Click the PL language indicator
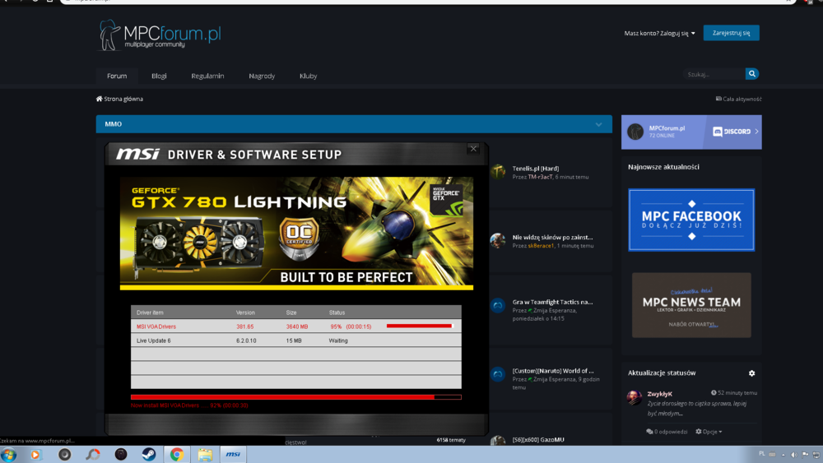The image size is (823, 463). 762,454
